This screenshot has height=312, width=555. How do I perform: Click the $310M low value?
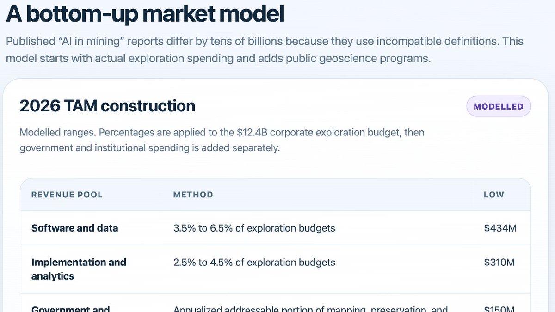[499, 262]
